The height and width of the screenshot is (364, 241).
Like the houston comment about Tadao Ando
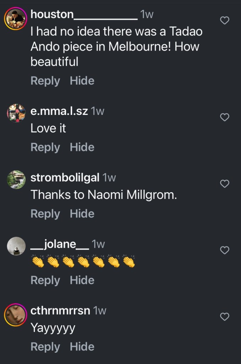tap(225, 20)
